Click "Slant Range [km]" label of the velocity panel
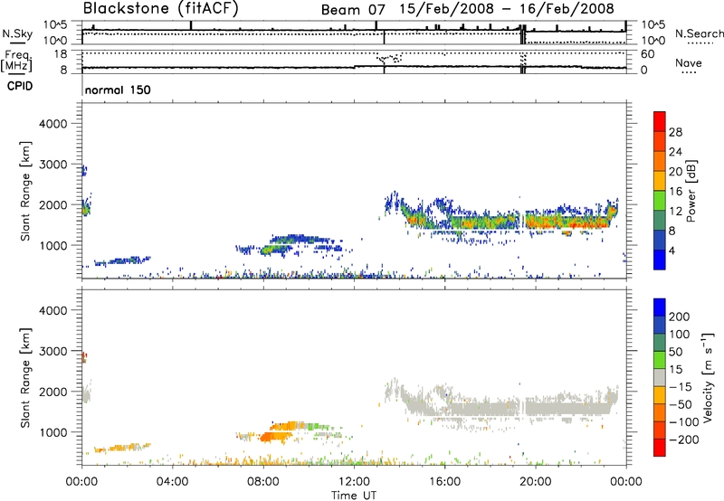The height and width of the screenshot is (501, 724). pyautogui.click(x=25, y=377)
